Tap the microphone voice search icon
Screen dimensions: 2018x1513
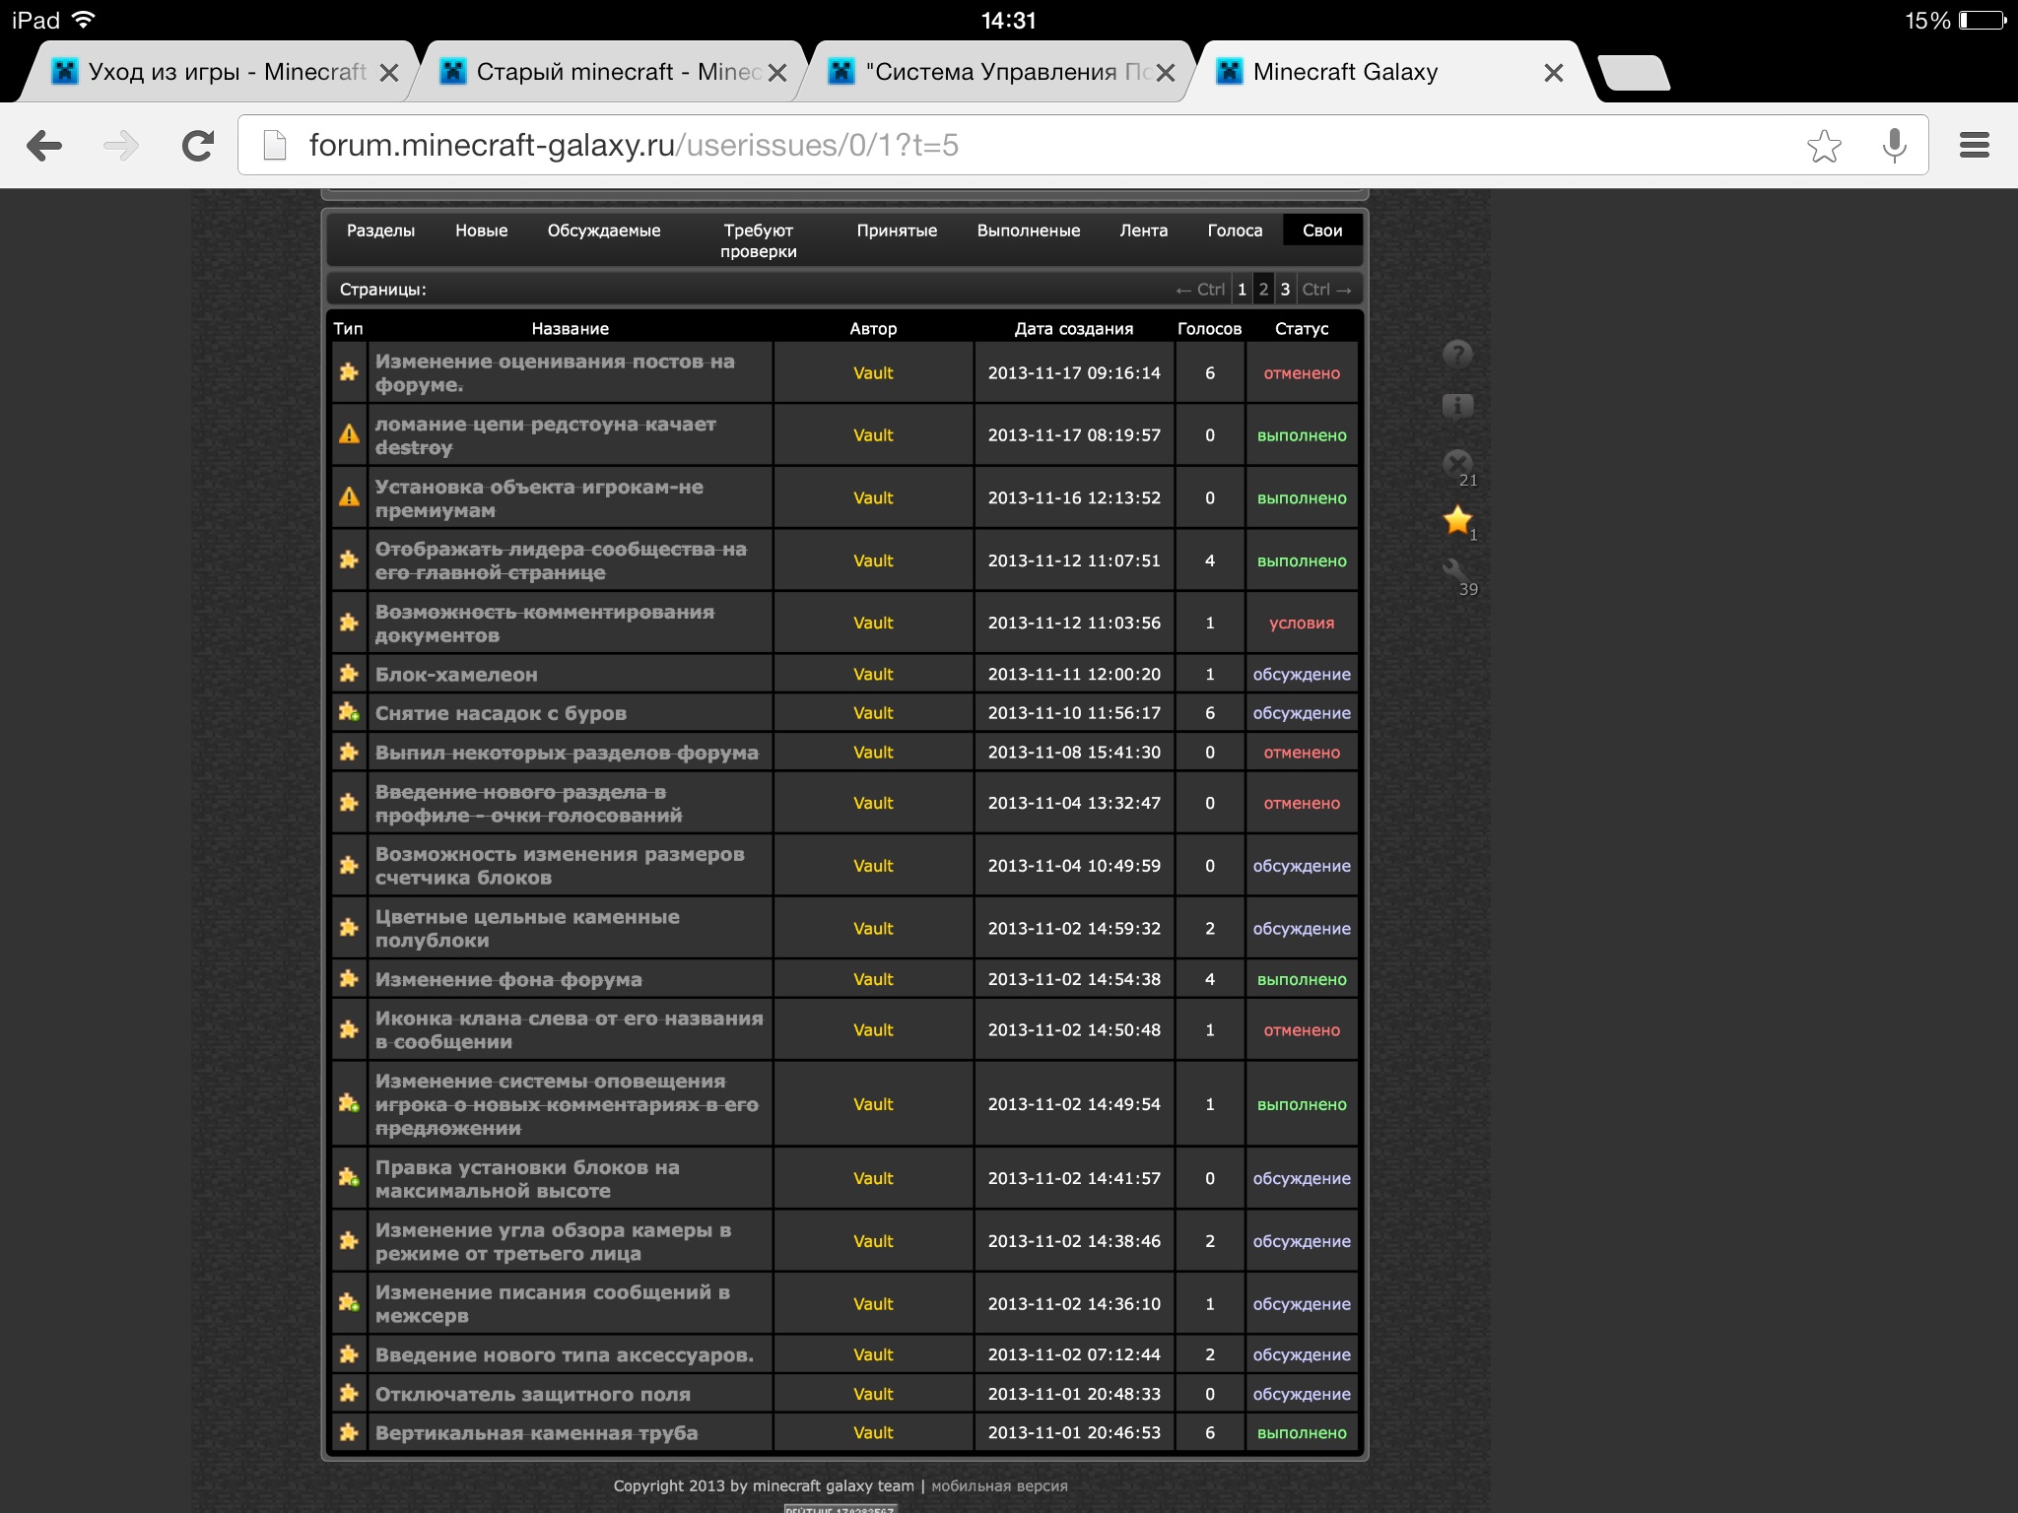coord(1894,146)
